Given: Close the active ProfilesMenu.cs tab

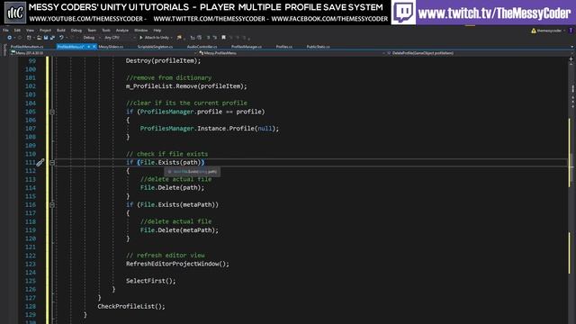Looking at the screenshot, I should 94,47.
